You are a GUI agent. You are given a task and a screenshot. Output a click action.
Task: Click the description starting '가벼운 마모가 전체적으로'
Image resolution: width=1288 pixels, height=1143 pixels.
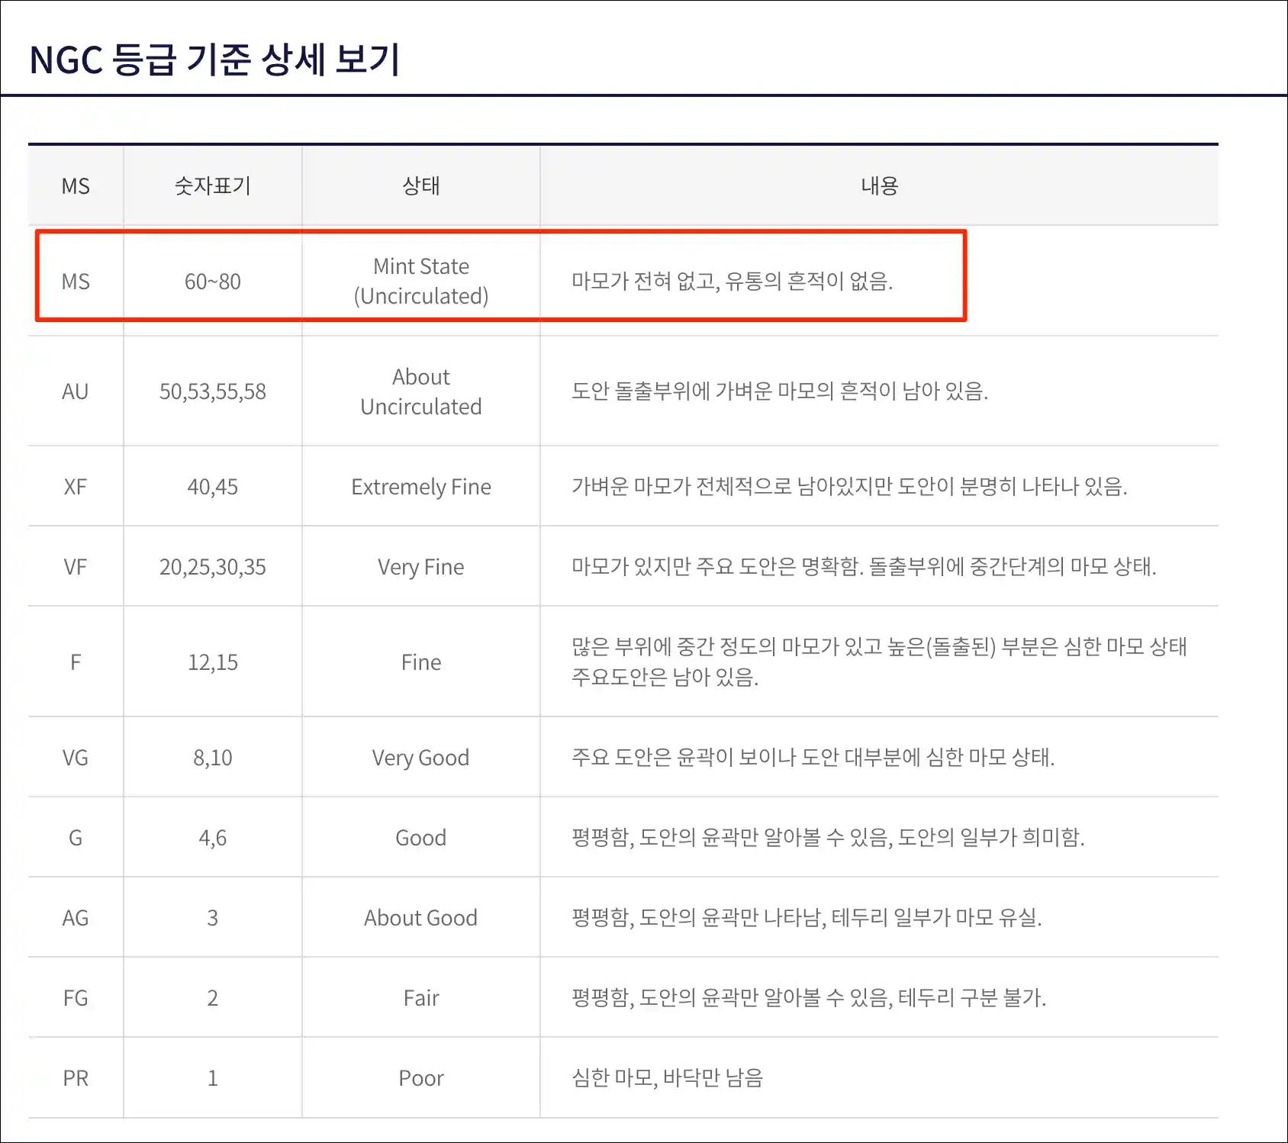[849, 487]
